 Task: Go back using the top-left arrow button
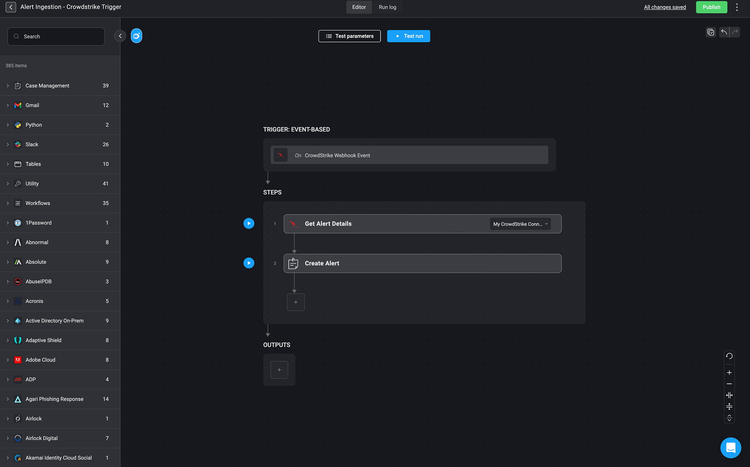point(11,7)
